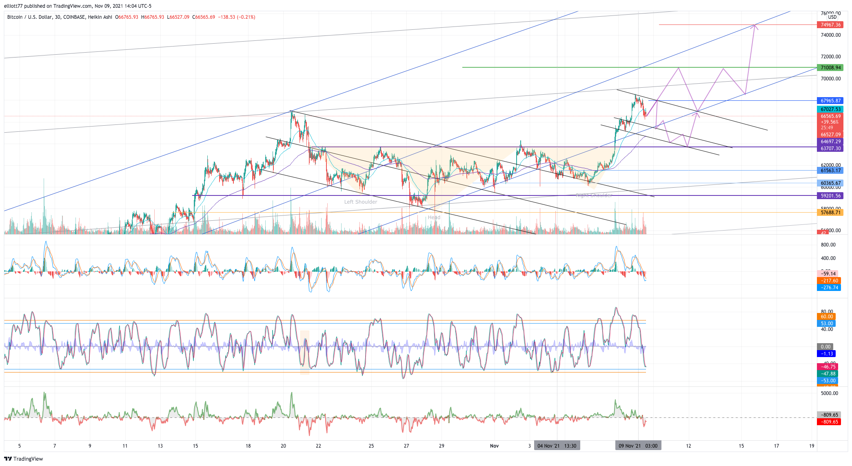This screenshot has width=852, height=466.
Task: Click the red -809.65 indicator label
Action: click(x=829, y=422)
